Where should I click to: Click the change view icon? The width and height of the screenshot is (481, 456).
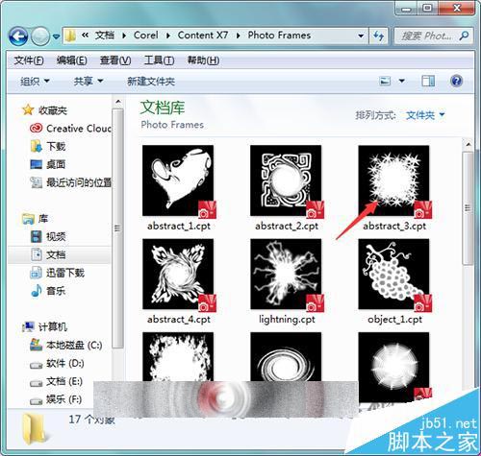pyautogui.click(x=385, y=81)
